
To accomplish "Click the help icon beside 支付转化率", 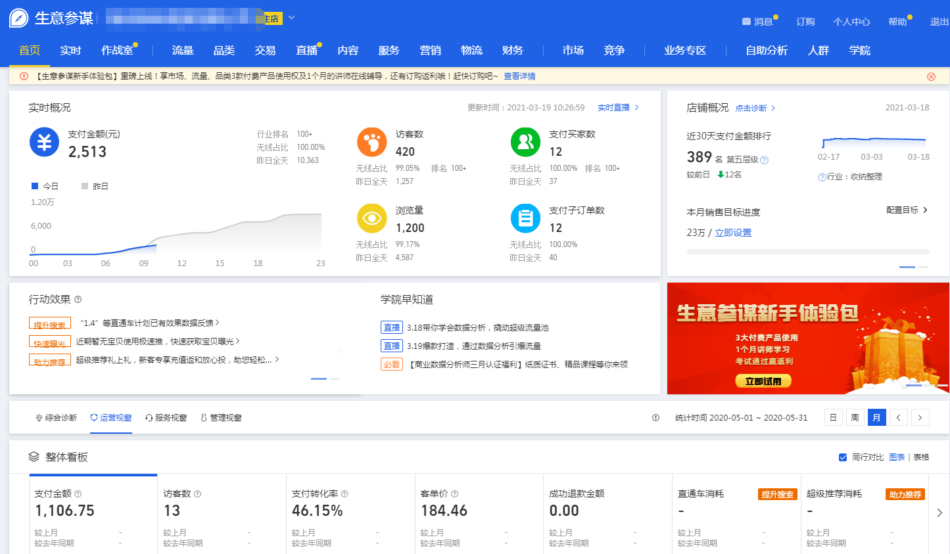I will pos(344,494).
